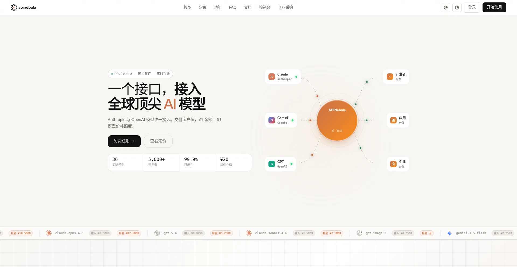The width and height of the screenshot is (517, 267).
Task: Click the 99.9% 可用性 stat cell
Action: (198, 162)
